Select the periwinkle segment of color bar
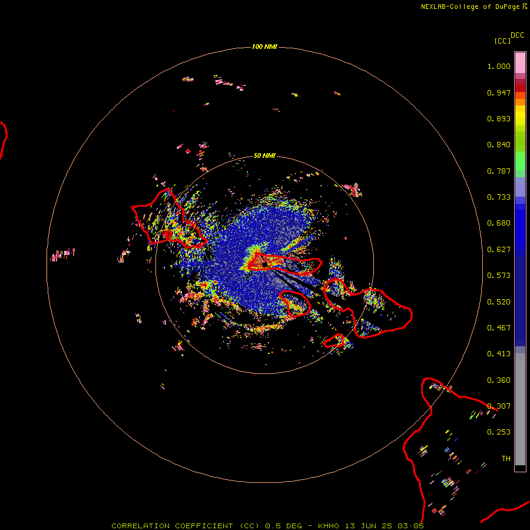This screenshot has width=530, height=530. point(520,187)
